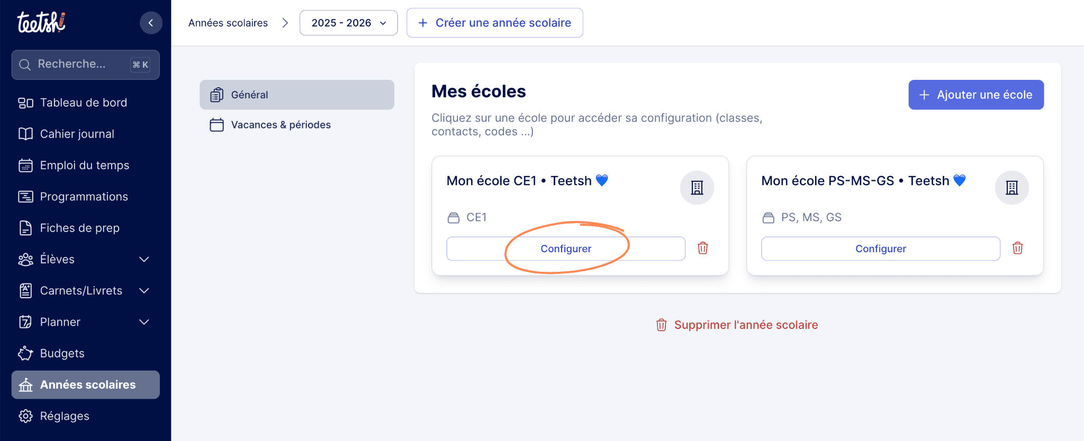
Task: Expand the Planner menu
Action: (144, 321)
